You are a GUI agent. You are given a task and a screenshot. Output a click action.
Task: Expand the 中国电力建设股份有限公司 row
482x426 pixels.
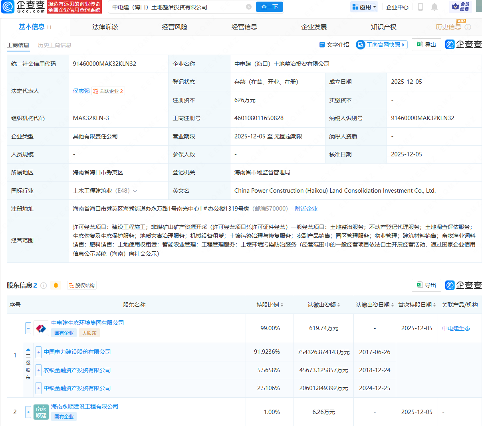point(39,352)
